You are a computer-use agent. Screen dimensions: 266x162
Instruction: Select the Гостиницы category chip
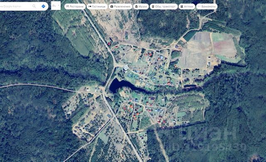click(x=97, y=7)
